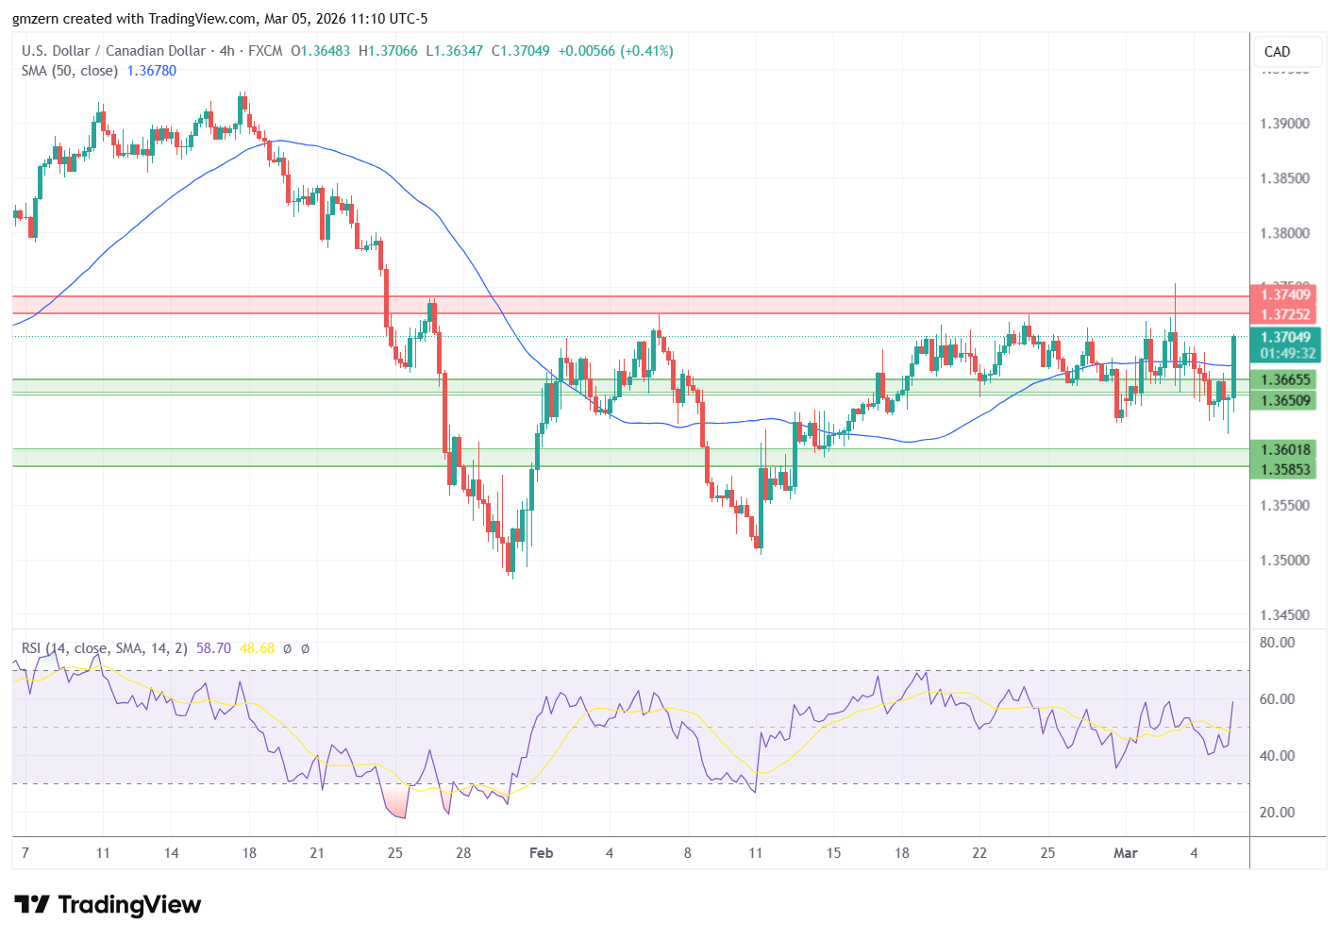
Task: Select the U.S. Dollar / Canadian Dollar symbol title
Action: point(114,51)
